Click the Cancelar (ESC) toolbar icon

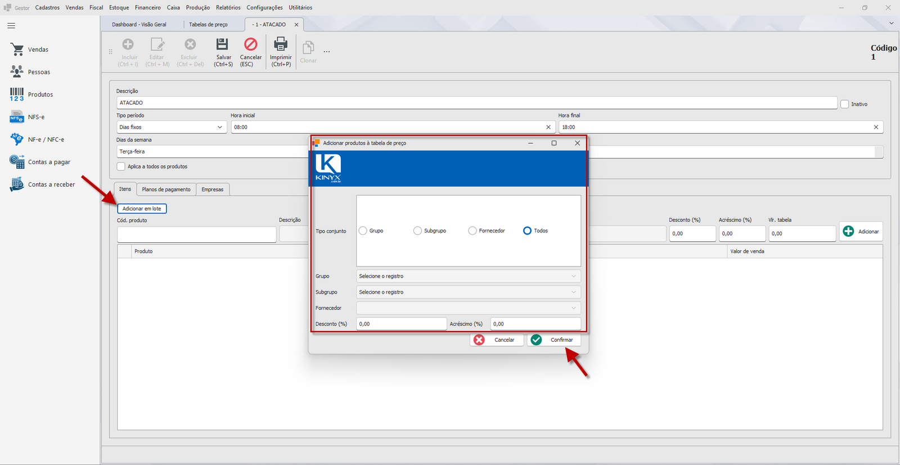(x=250, y=44)
